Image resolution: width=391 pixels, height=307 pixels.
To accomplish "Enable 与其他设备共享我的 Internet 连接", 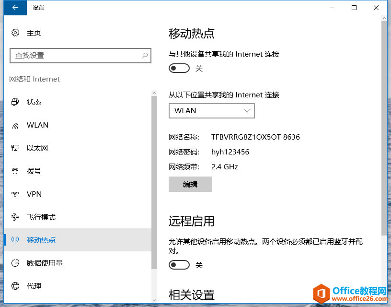I will point(179,68).
